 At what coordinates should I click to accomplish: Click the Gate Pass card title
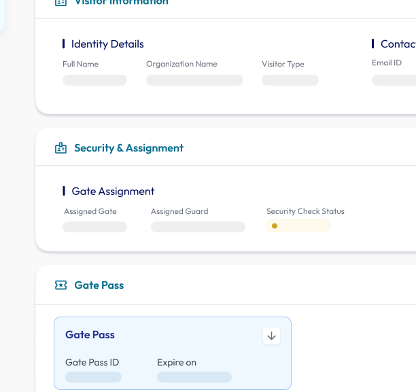90,335
